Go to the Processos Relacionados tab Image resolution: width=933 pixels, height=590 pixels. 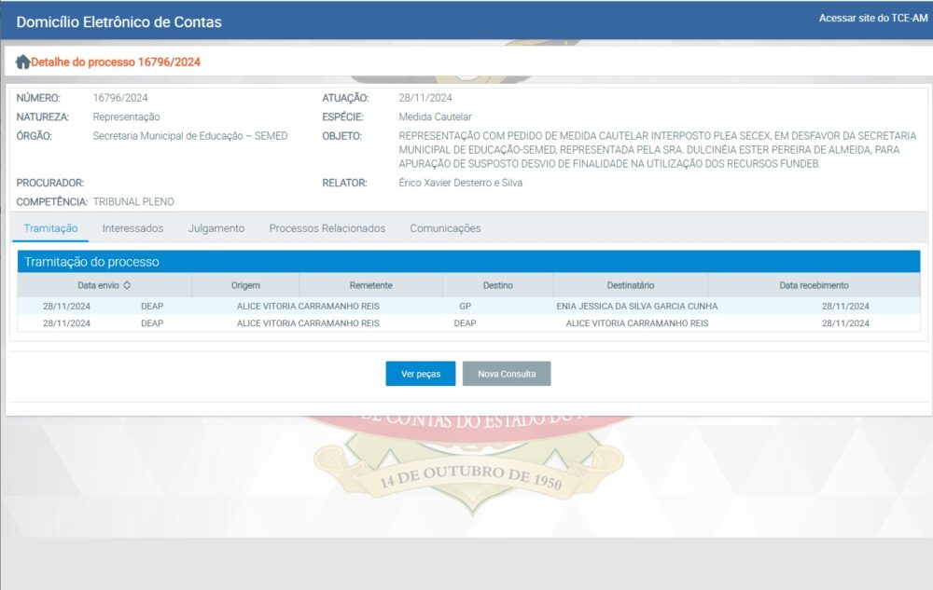(x=327, y=228)
